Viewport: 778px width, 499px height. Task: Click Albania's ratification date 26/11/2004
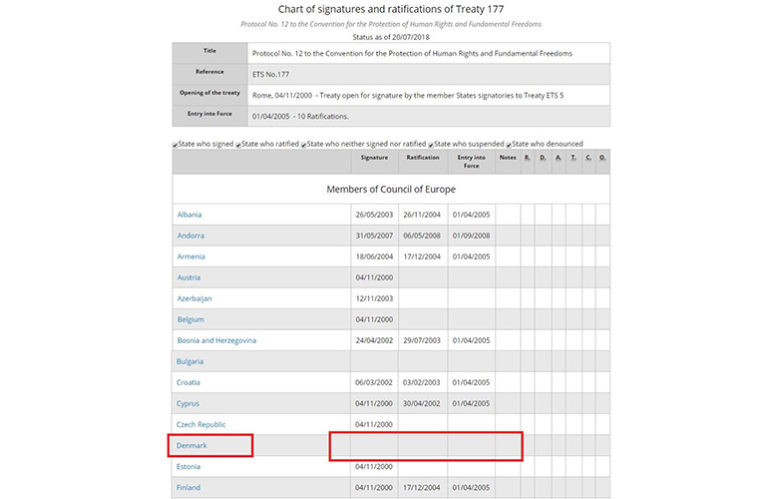click(x=422, y=215)
